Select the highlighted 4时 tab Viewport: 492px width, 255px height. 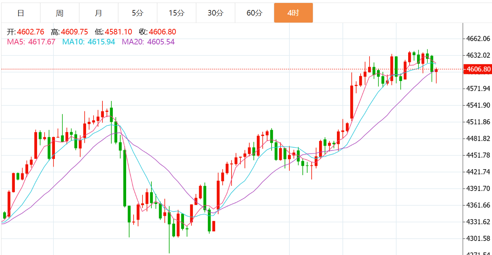tap(293, 13)
